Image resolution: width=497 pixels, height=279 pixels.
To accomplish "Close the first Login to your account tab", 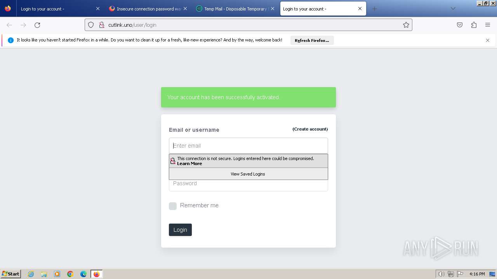I will click(98, 9).
